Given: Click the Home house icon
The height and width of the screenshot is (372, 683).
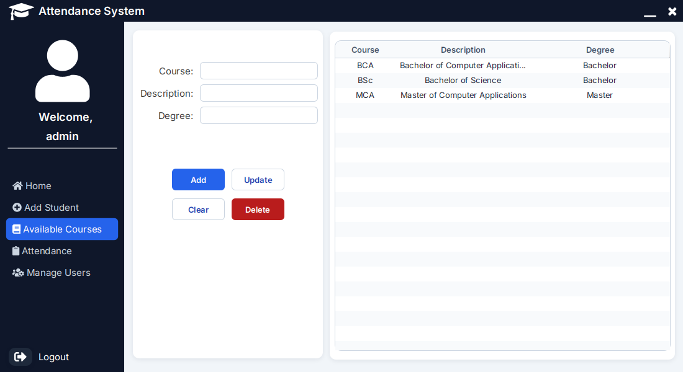Looking at the screenshot, I should [17, 186].
